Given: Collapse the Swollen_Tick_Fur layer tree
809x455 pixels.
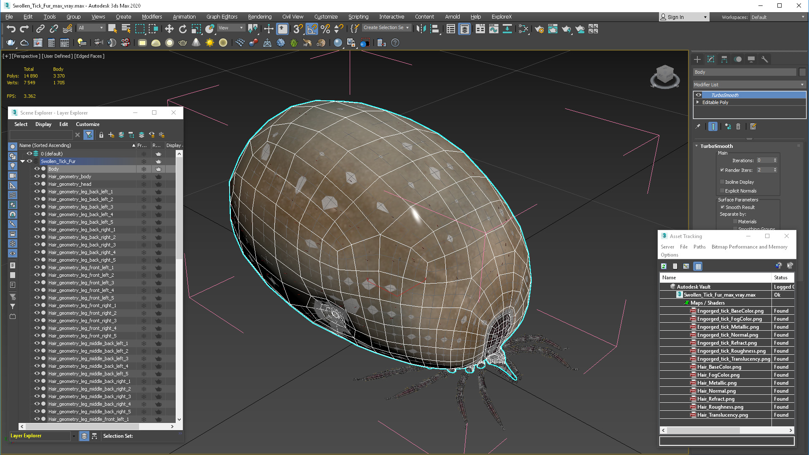Looking at the screenshot, I should pyautogui.click(x=22, y=161).
